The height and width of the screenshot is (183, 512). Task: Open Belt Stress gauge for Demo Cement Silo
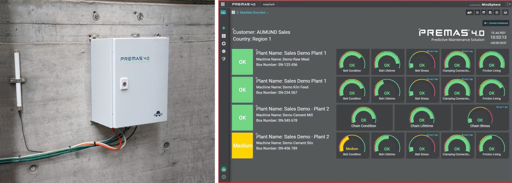[x=422, y=146]
